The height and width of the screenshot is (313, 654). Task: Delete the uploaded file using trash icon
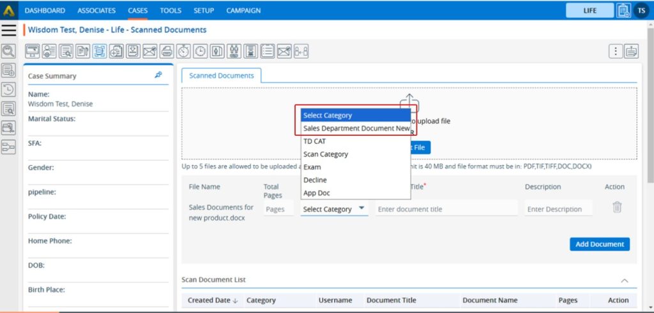(616, 207)
